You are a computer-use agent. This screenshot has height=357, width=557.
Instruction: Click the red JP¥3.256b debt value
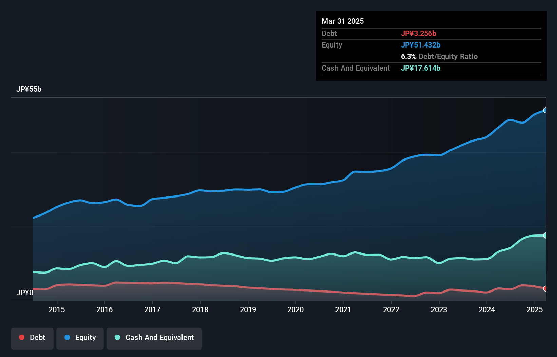(418, 33)
